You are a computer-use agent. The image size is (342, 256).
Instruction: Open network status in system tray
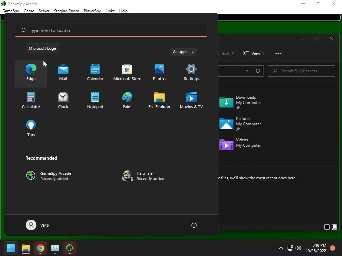tap(290, 248)
